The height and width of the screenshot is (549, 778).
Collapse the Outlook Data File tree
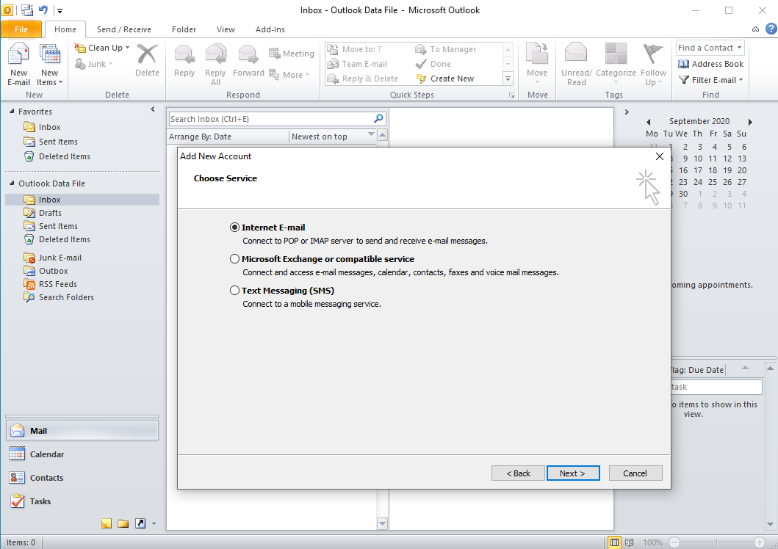[x=12, y=183]
